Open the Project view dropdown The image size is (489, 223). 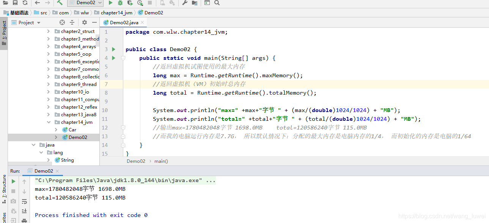(25, 23)
